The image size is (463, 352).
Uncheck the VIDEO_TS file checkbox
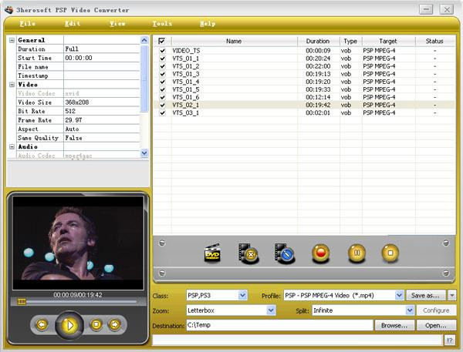point(162,51)
